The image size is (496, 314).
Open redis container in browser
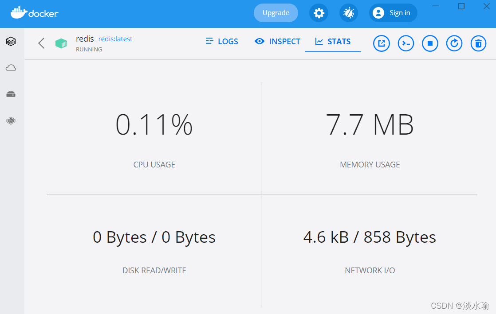(x=382, y=43)
